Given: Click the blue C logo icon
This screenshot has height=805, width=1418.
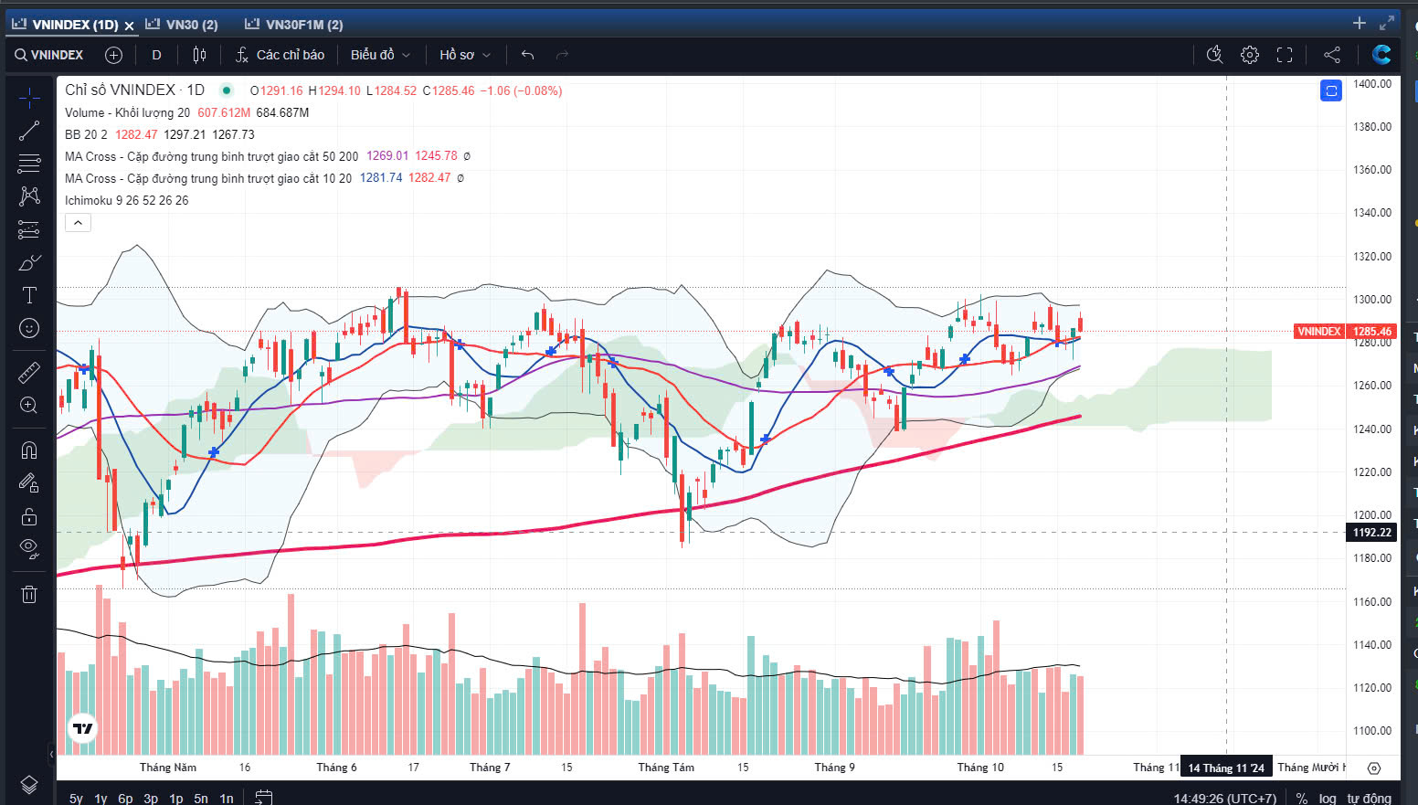Looking at the screenshot, I should [1381, 55].
